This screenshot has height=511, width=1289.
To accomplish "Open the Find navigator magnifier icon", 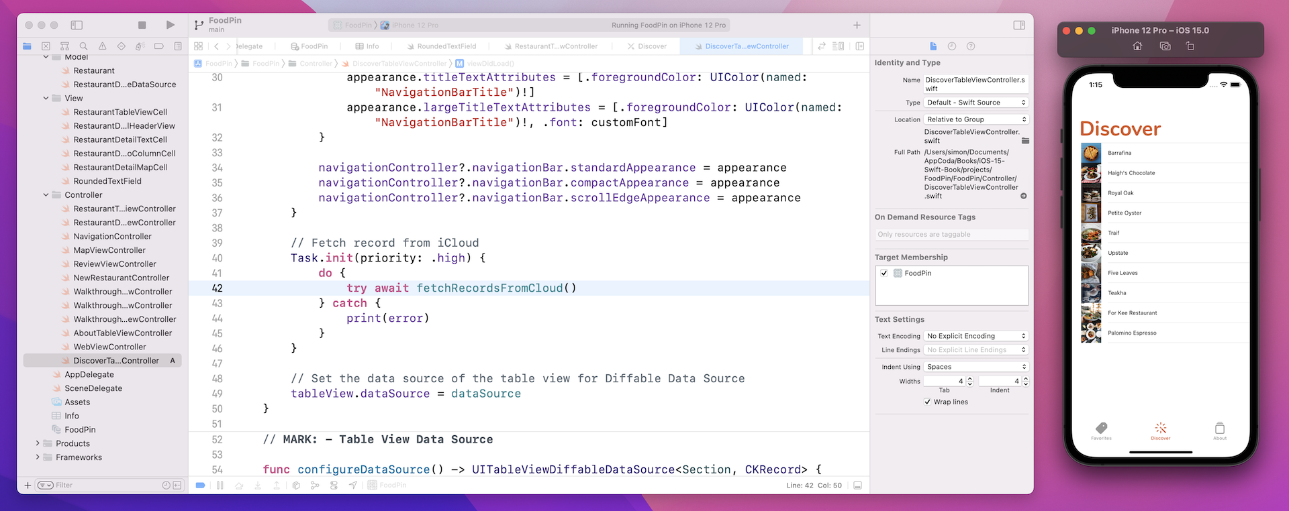I will click(83, 46).
